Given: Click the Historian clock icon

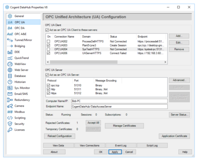Looking at the screenshot, I should pos(10,82).
